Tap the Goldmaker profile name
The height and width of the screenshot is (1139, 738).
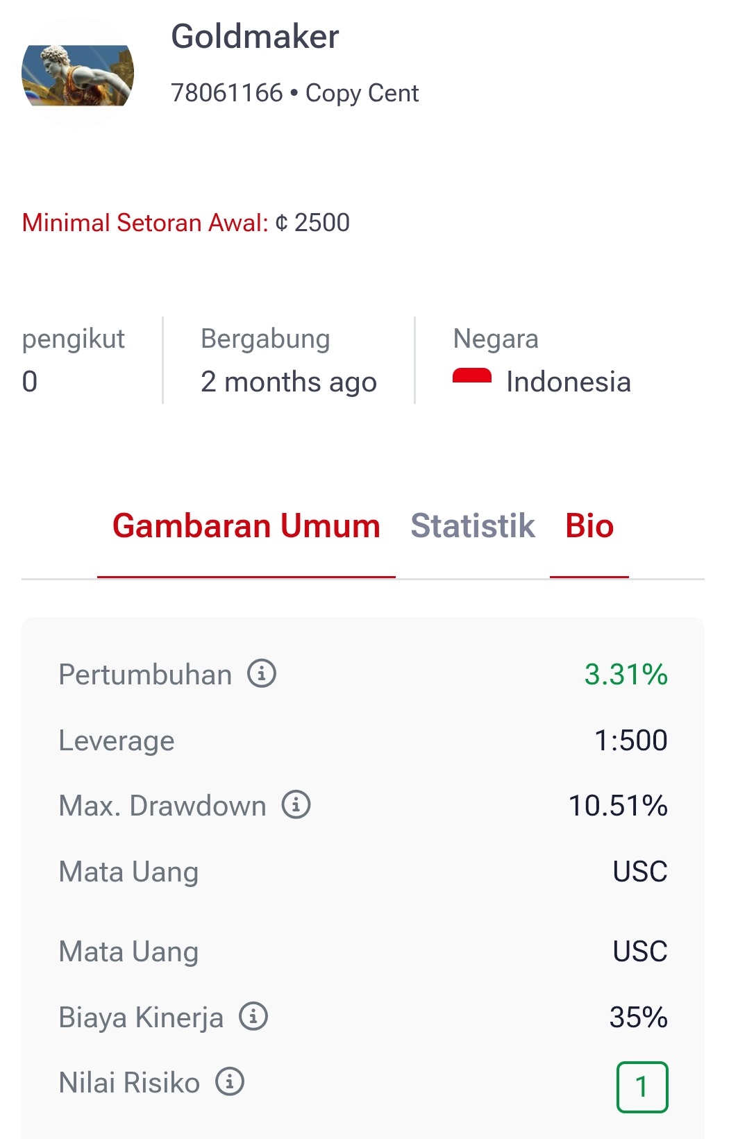pos(255,37)
